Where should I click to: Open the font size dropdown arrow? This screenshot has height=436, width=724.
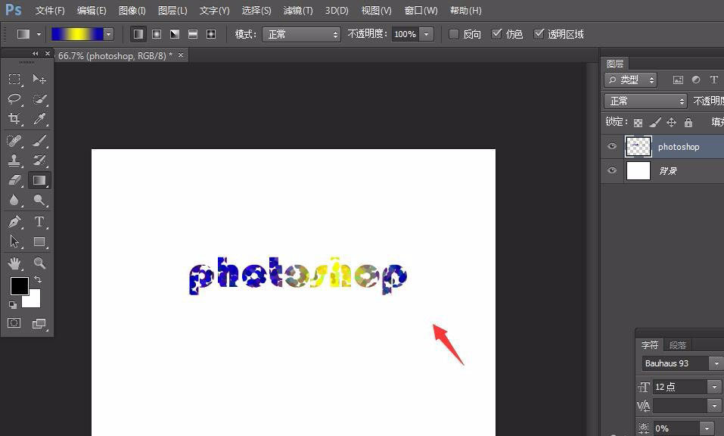pos(714,387)
